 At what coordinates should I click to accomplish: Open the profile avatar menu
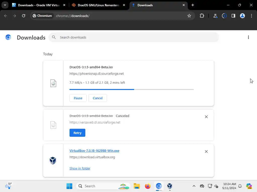pyautogui.click(x=242, y=16)
